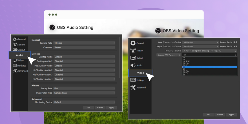Click Advanced tools icon in Audio settings window
Image resolution: width=248 pixels, height=124 pixels.
click(x=15, y=71)
